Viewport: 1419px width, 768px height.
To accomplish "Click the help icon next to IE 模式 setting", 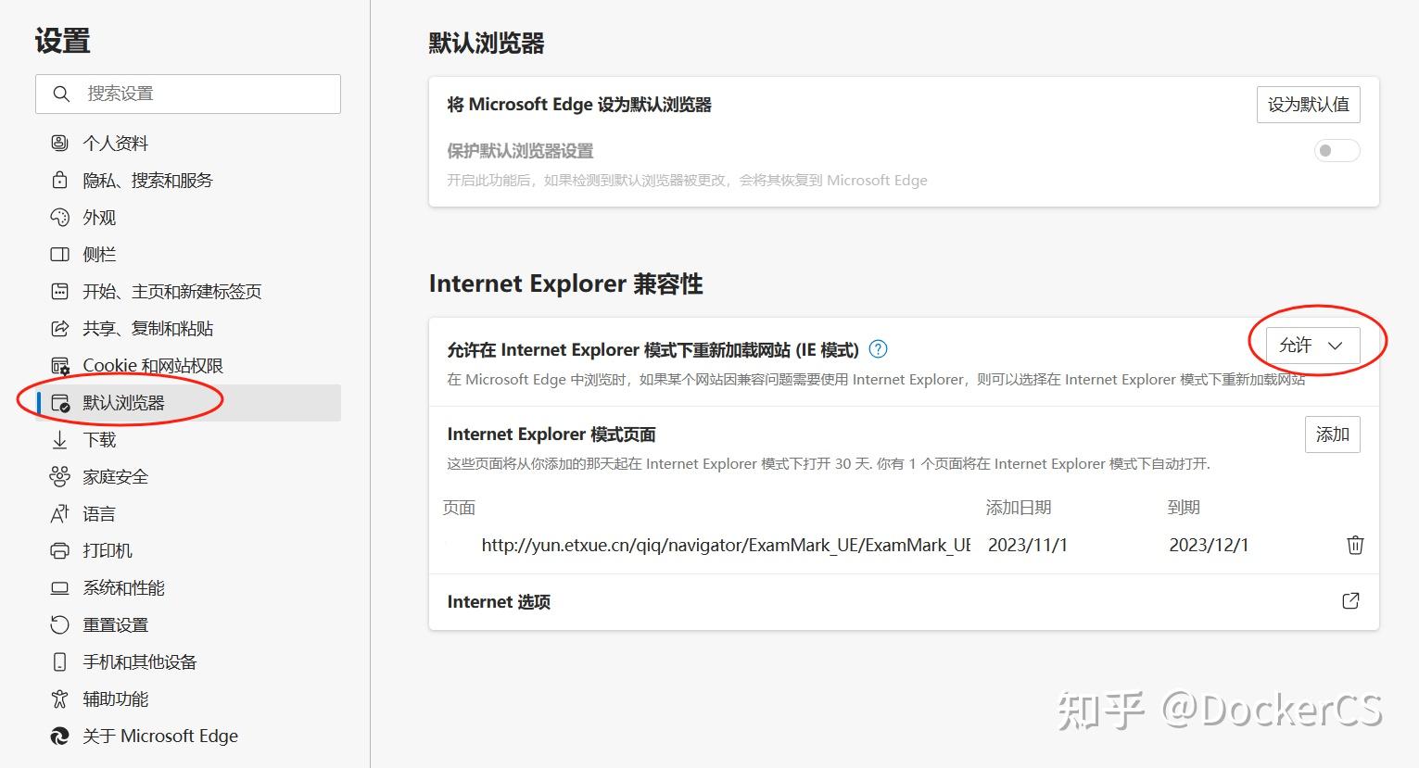I will click(877, 349).
